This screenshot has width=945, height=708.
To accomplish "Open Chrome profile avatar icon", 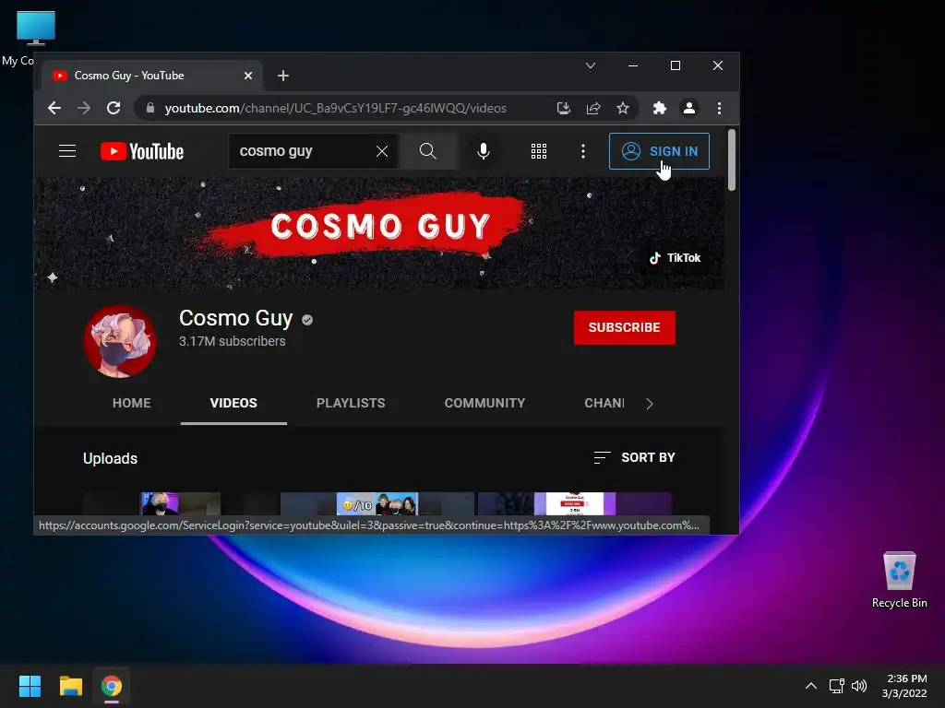I will coord(688,108).
